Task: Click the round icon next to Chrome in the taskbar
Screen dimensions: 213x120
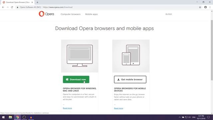Action: coord(24,117)
